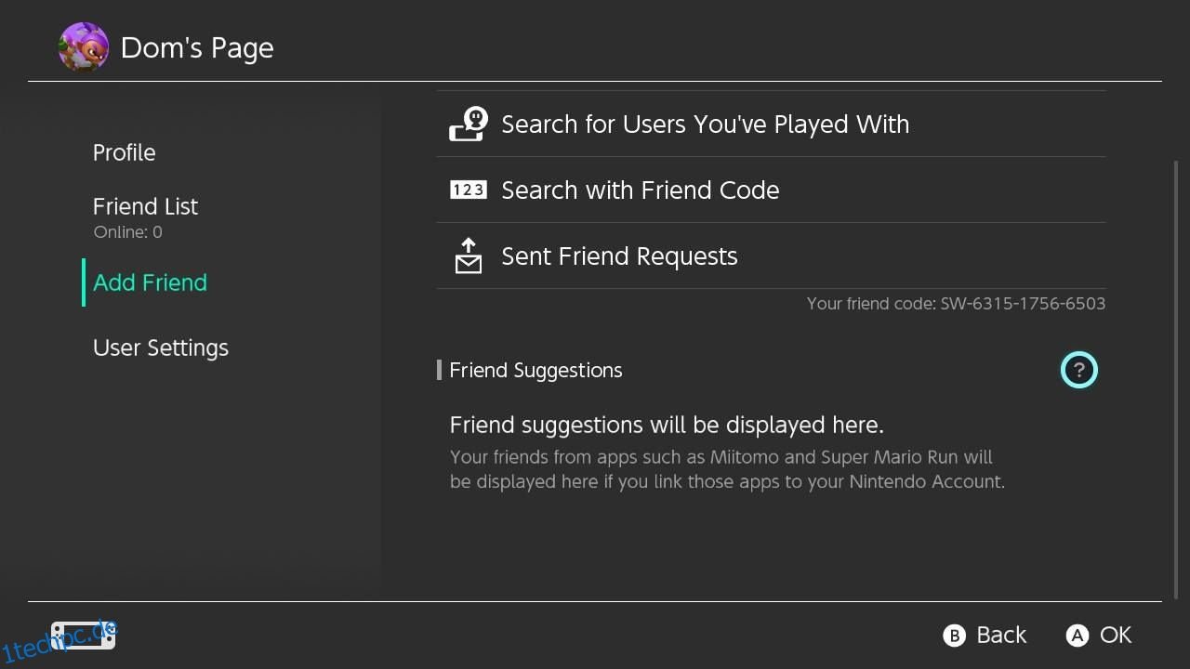Click the 'Online: 0' status text
Screen dimensions: 1190x669
click(127, 232)
